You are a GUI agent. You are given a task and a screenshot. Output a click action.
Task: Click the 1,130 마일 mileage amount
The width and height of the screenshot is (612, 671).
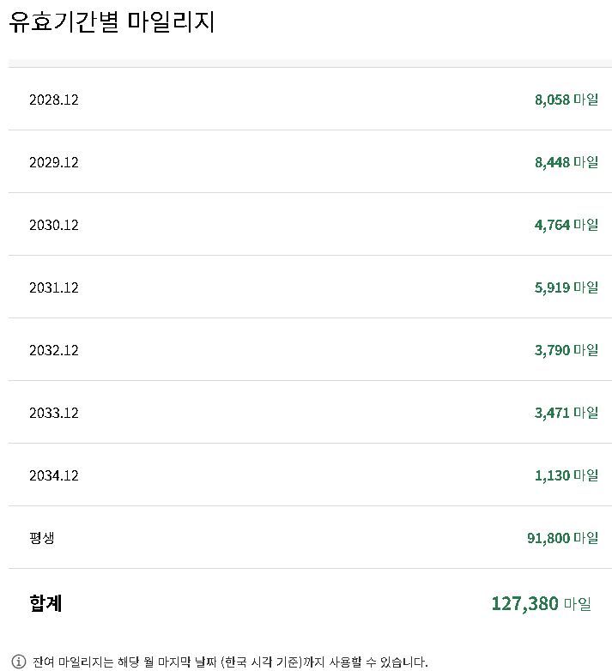(x=566, y=475)
